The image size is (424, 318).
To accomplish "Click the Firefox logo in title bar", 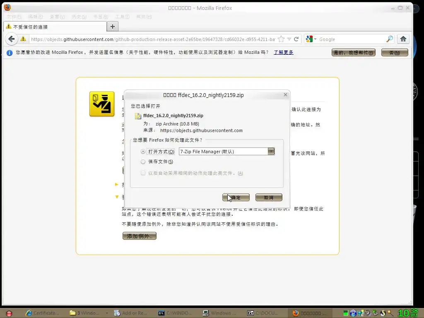I will click(x=7, y=7).
